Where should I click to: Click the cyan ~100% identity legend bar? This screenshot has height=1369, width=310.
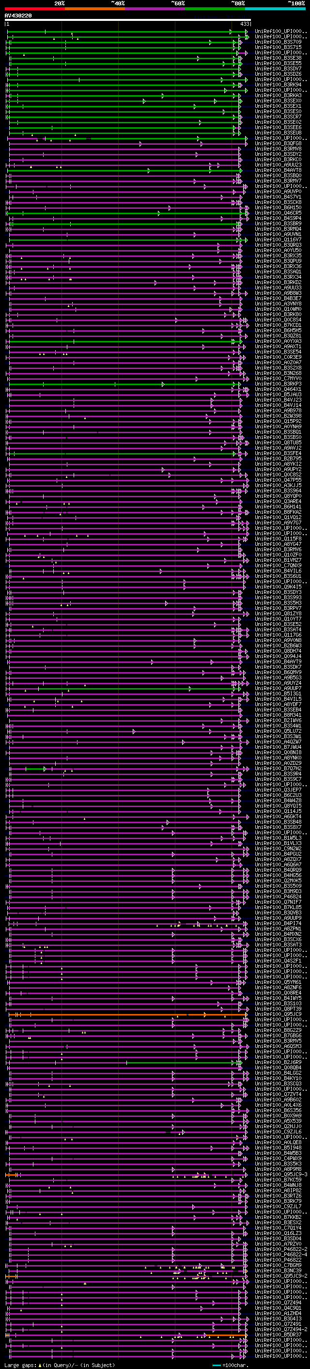276,9
